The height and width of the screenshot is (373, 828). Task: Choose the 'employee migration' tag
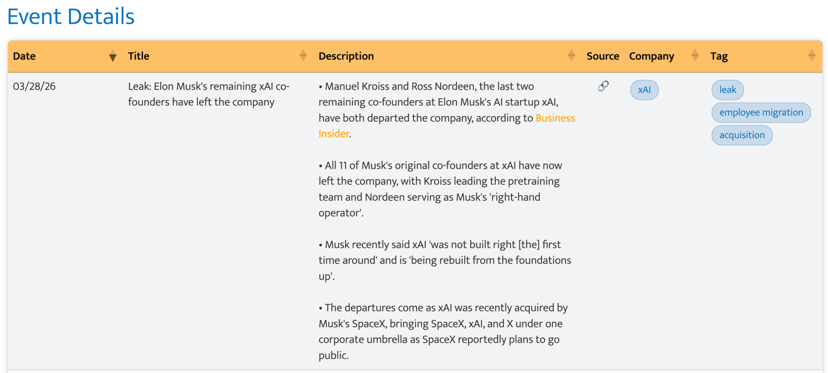[x=761, y=112]
